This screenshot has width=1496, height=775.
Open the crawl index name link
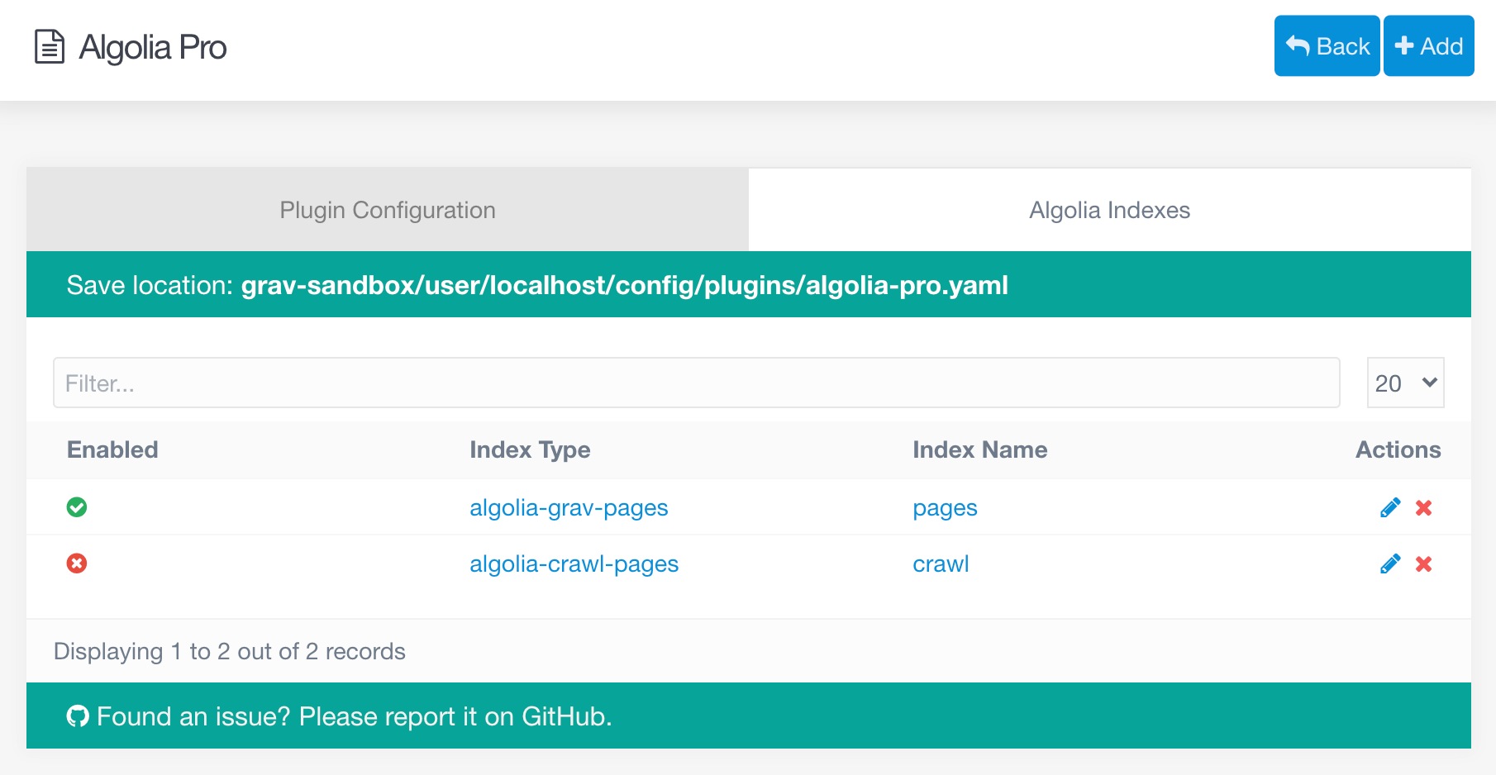941,563
